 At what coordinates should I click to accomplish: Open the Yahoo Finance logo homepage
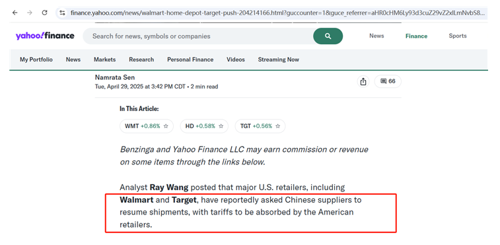(x=45, y=36)
